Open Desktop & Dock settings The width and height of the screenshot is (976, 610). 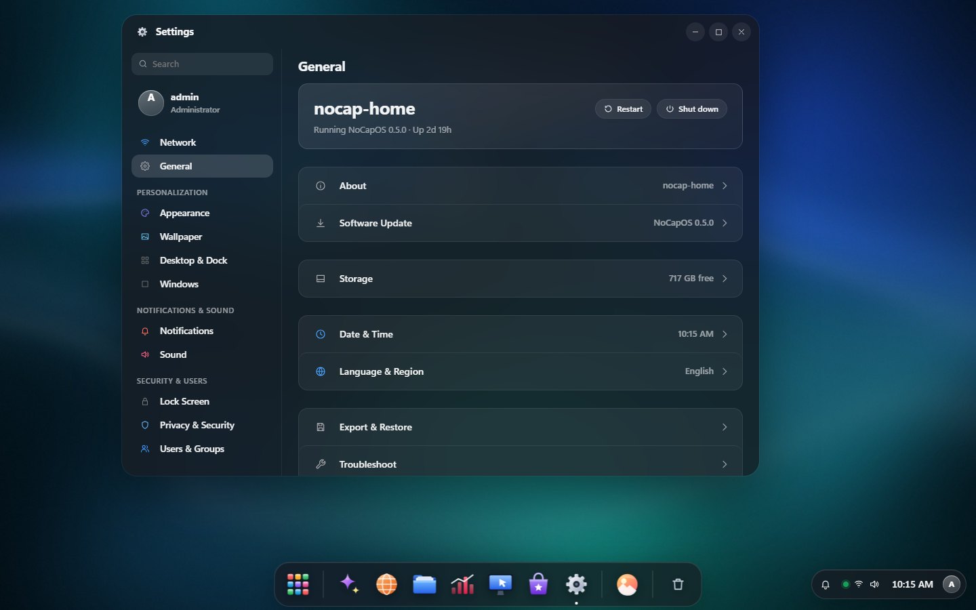pyautogui.click(x=202, y=260)
